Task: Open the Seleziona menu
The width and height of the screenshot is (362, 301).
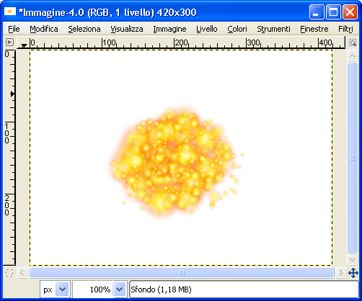Action: 84,29
